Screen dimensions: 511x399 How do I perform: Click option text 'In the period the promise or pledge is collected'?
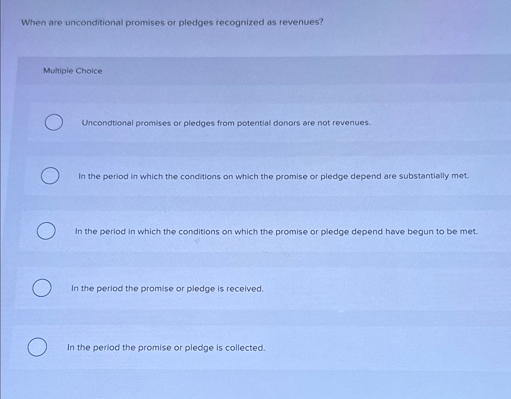click(166, 347)
